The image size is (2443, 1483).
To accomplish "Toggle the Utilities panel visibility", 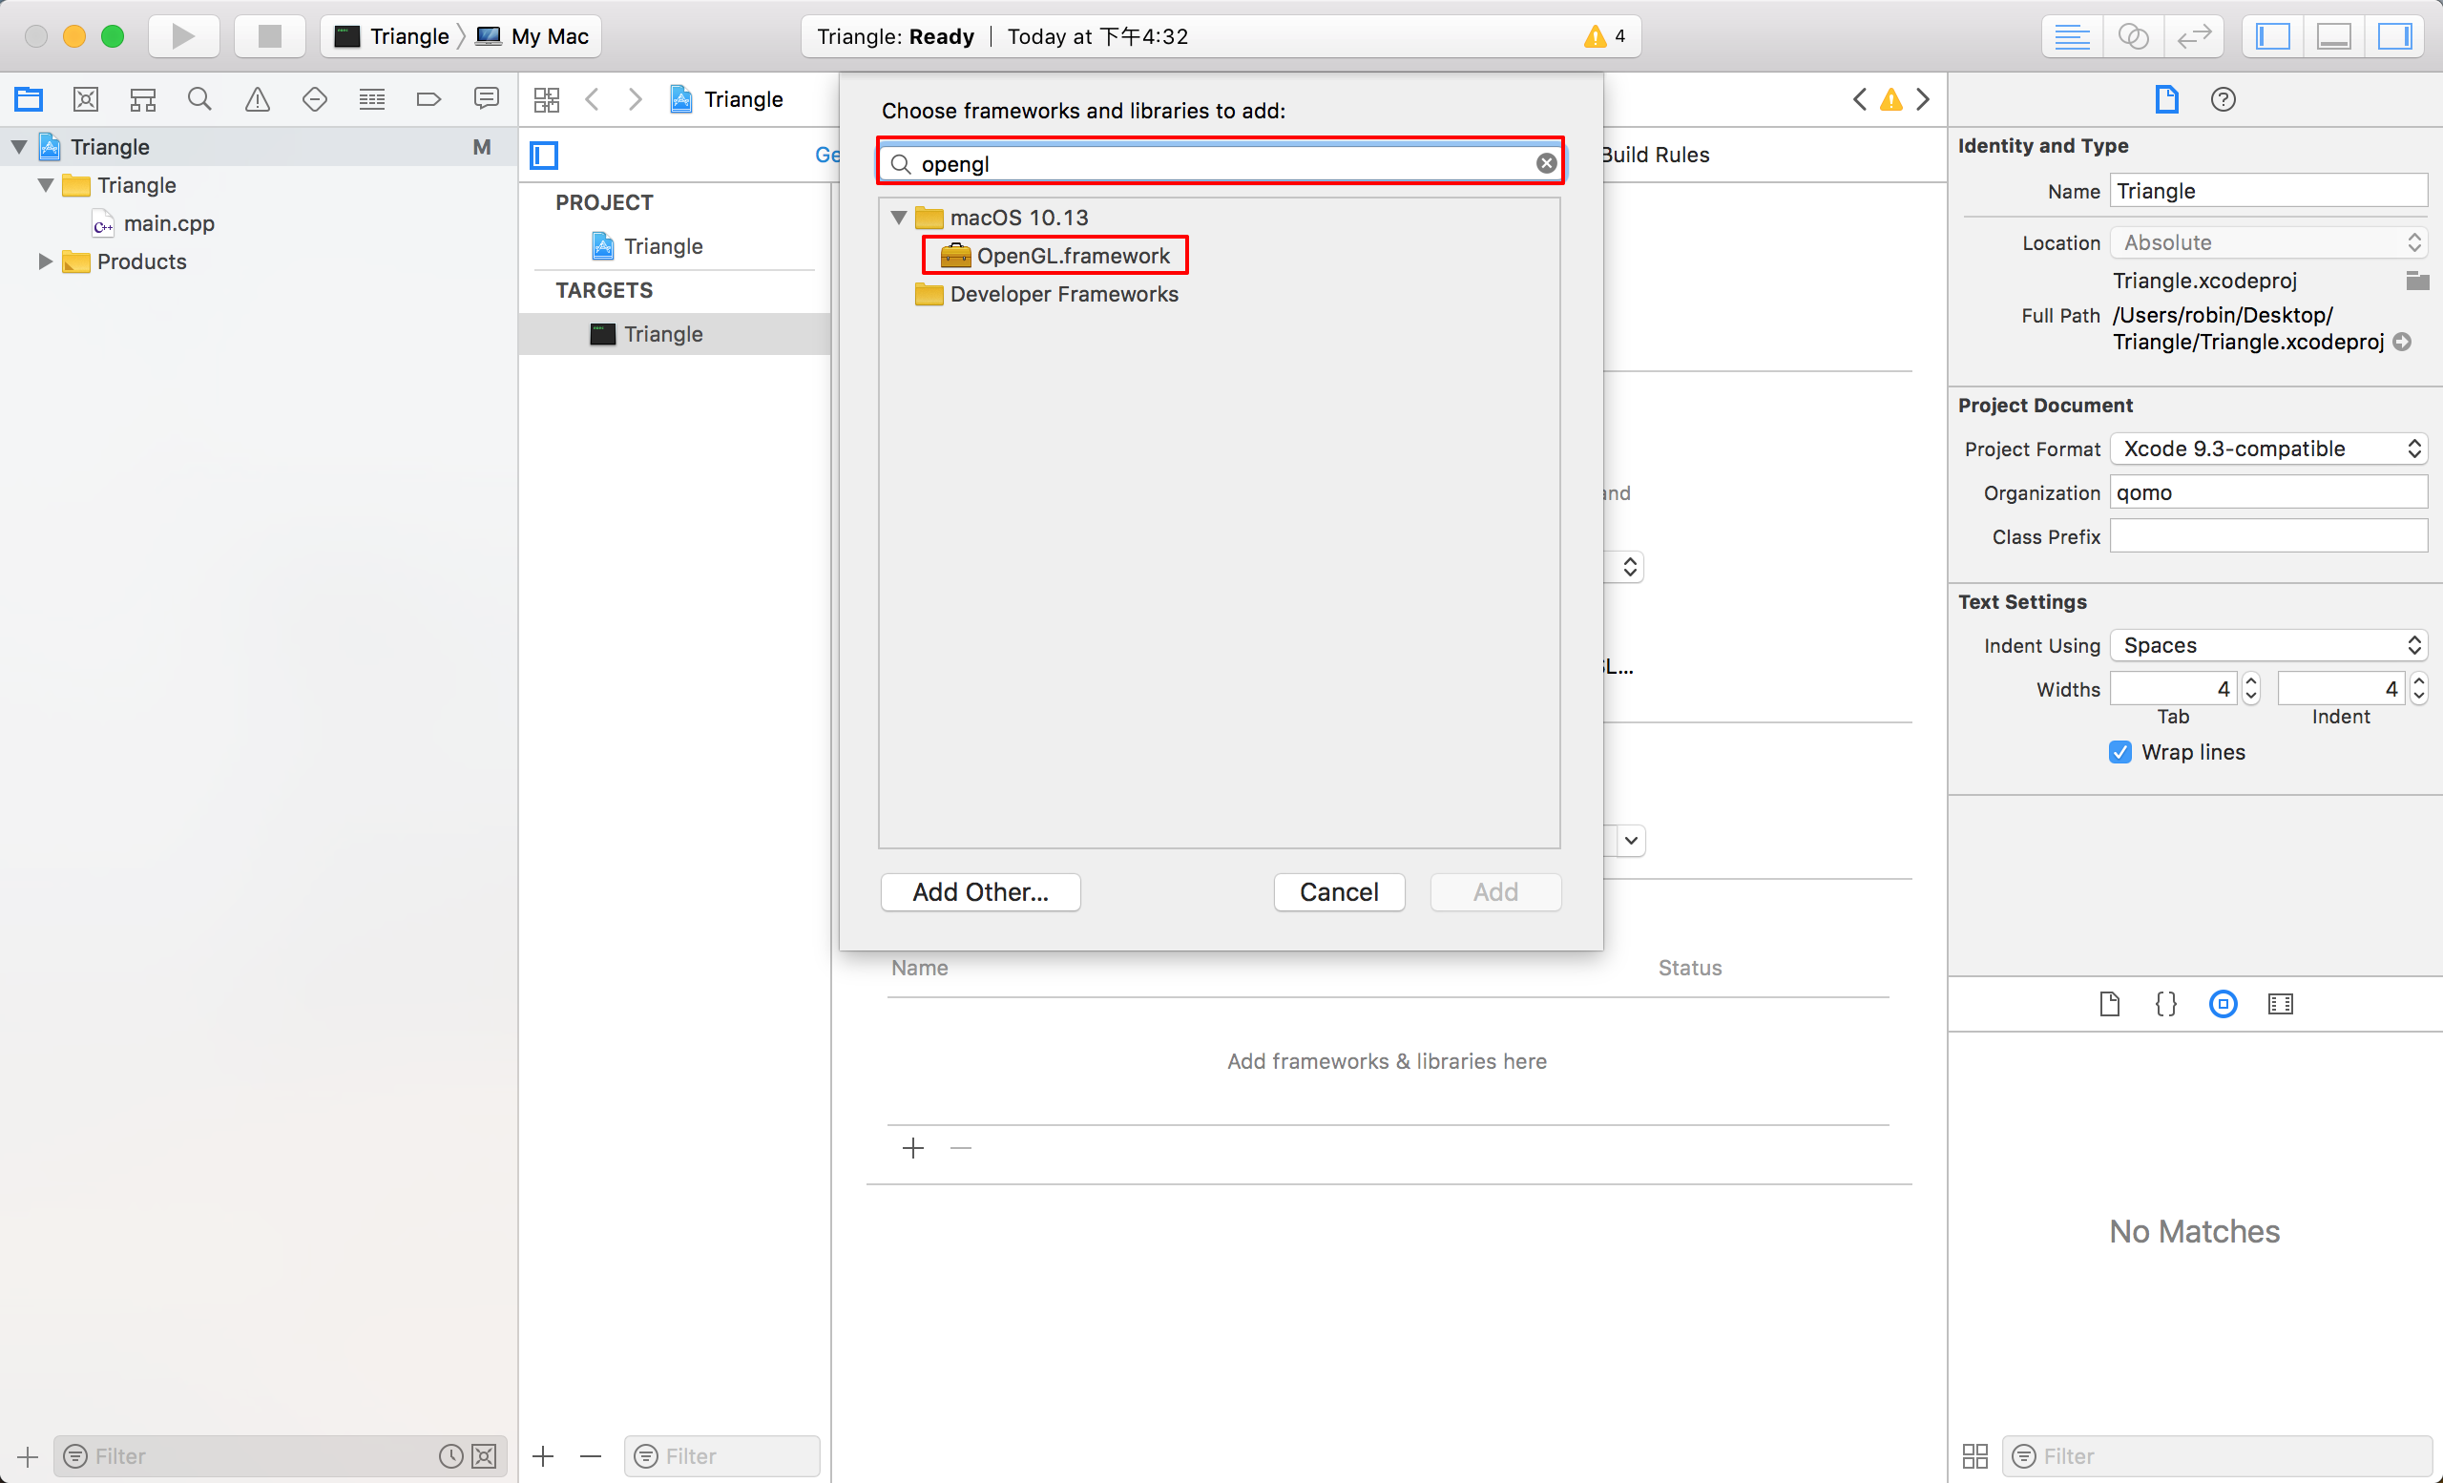I will coord(2394,36).
